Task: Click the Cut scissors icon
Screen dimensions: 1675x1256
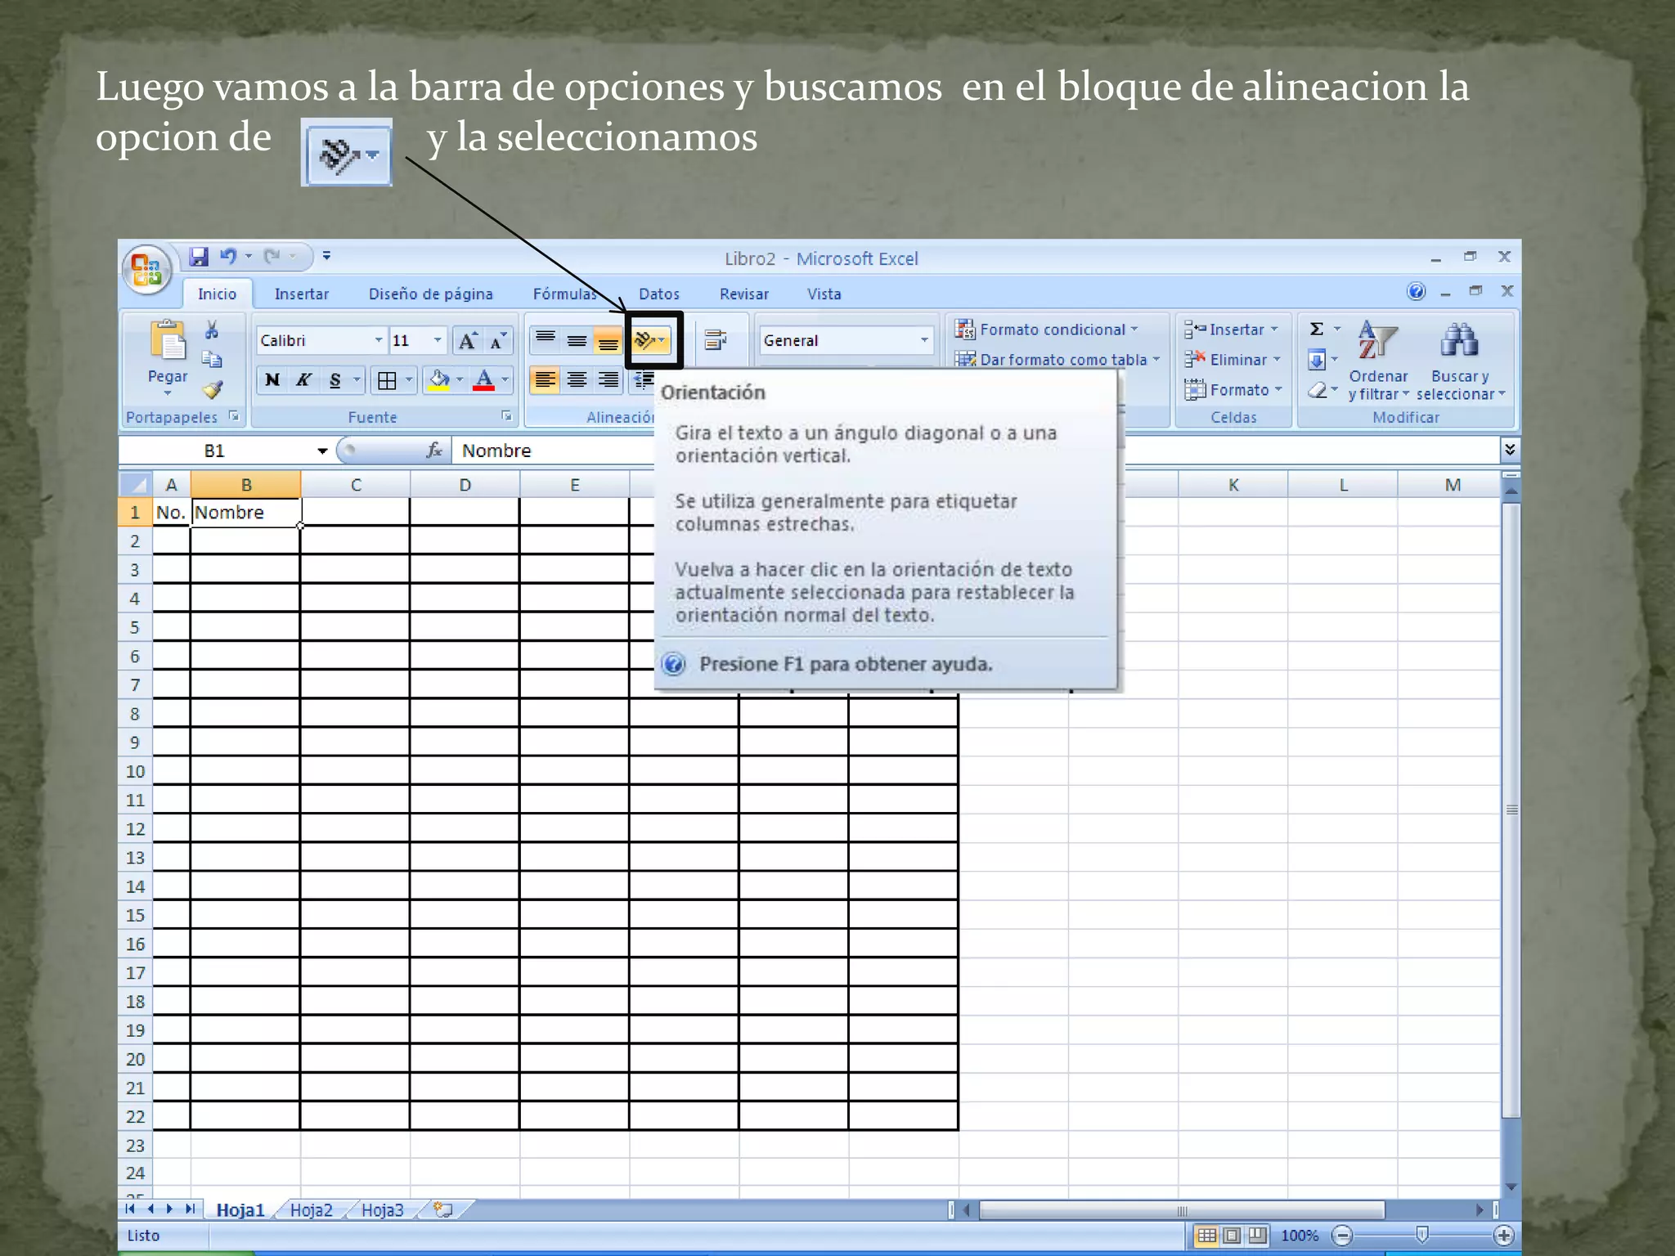Action: (212, 330)
